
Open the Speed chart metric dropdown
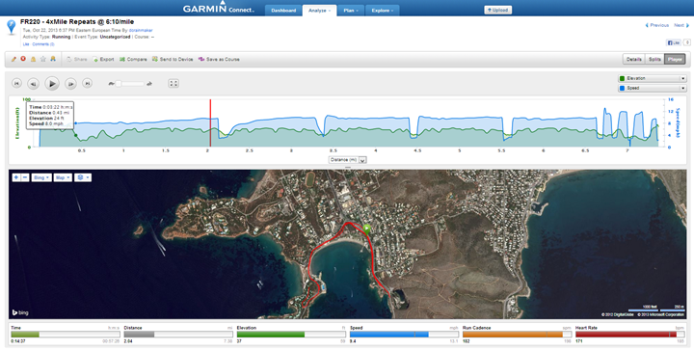tap(652, 88)
